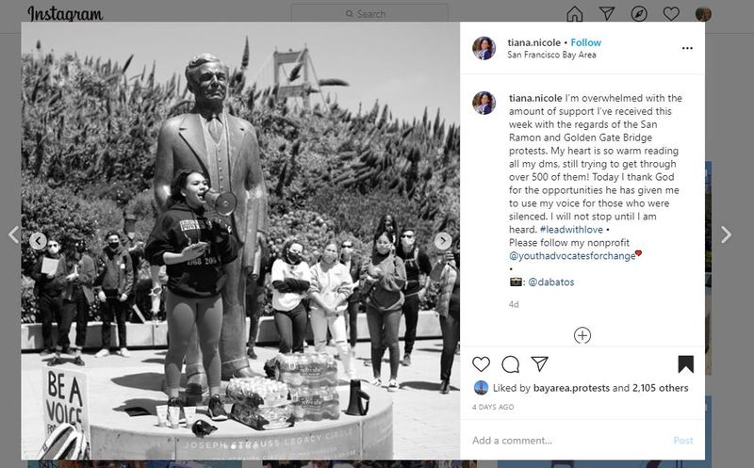Open direct messages icon in top bar
Viewport: 754px width, 468px height.
[607, 13]
